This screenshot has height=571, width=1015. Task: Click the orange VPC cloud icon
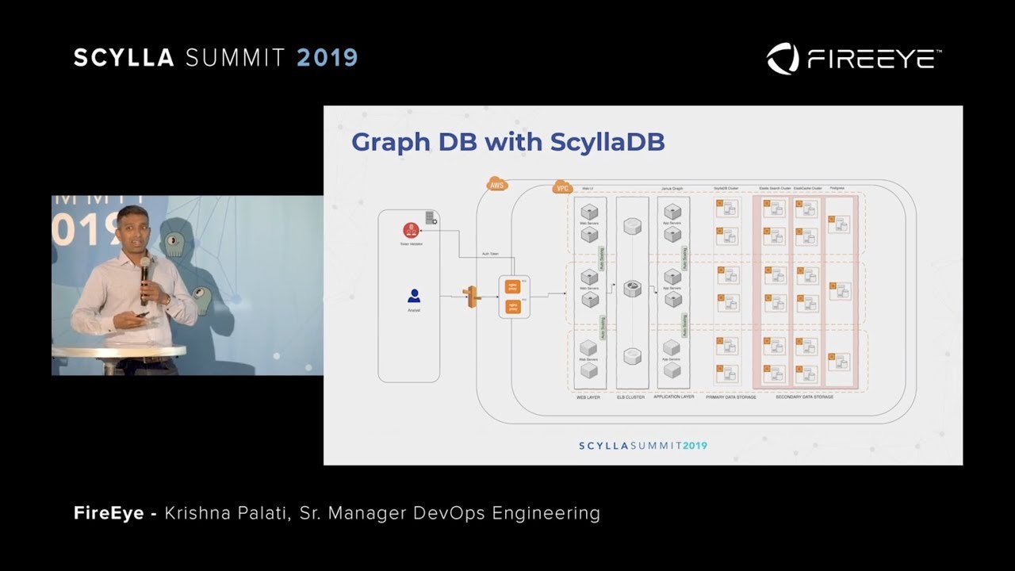[x=561, y=188]
